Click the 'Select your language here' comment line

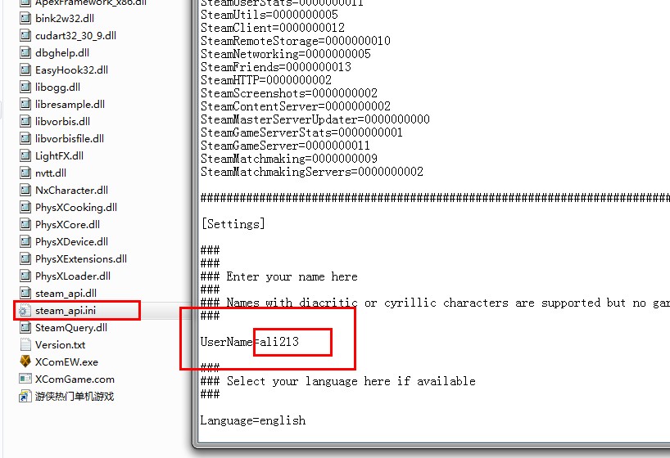(338, 381)
